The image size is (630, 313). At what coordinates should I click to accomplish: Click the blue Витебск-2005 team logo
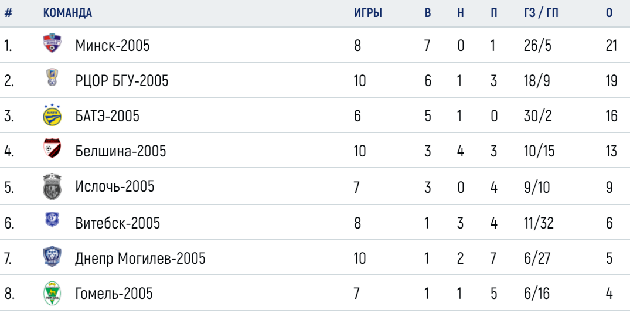pyautogui.click(x=52, y=220)
